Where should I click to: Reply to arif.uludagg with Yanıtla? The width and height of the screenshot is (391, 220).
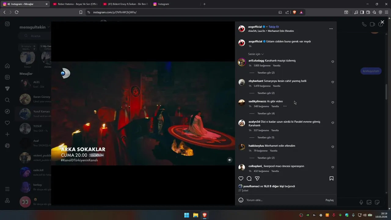coord(276,66)
